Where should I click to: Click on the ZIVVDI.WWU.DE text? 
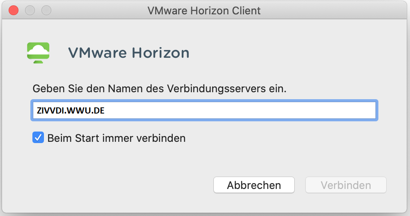71,110
